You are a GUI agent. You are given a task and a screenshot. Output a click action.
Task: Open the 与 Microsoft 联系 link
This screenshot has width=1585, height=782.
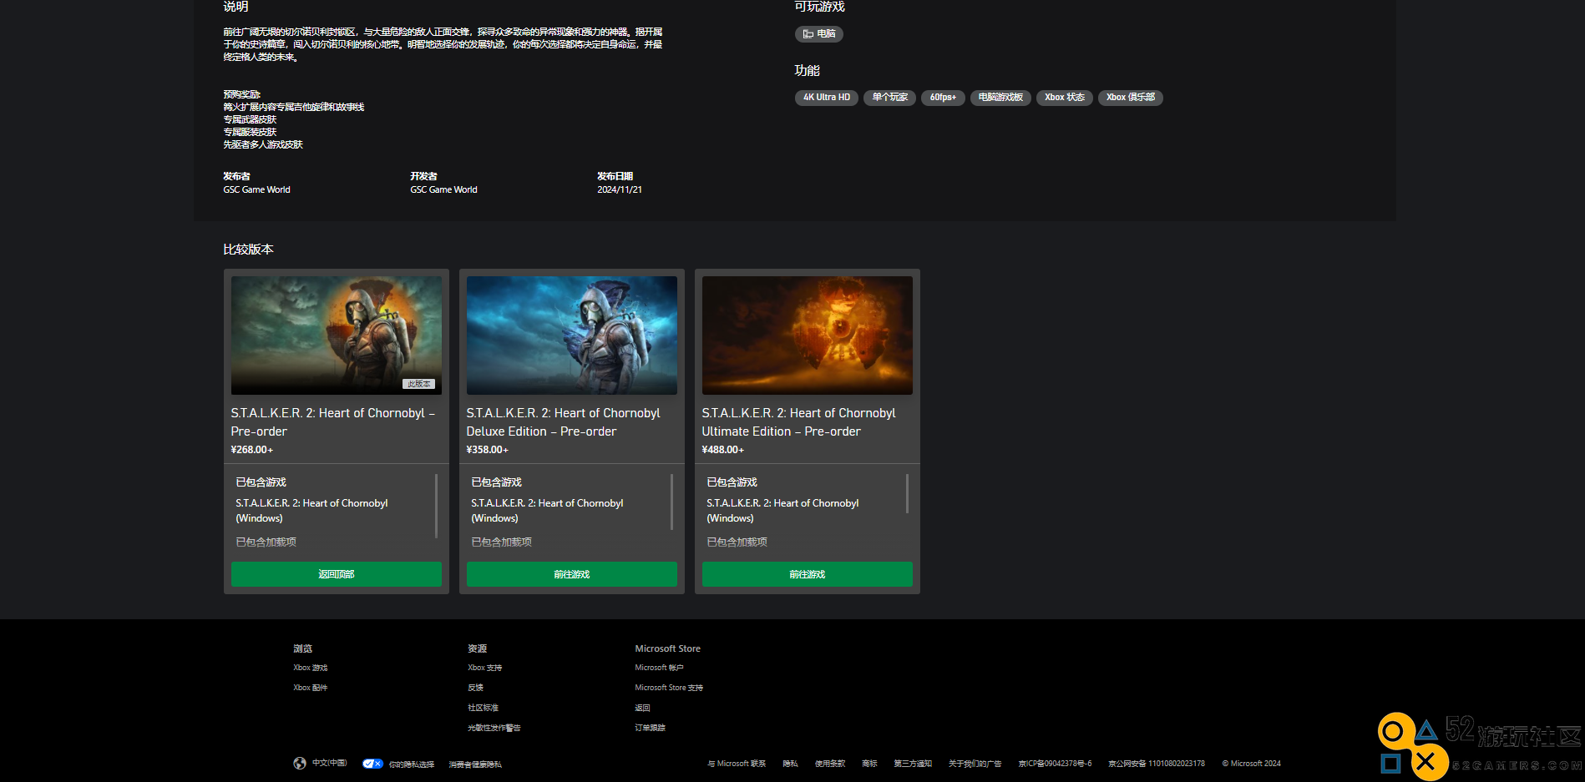[737, 764]
